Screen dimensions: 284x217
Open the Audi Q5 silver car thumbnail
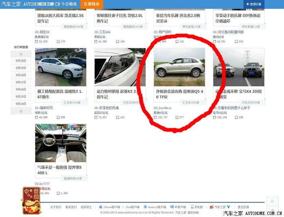tap(179, 67)
